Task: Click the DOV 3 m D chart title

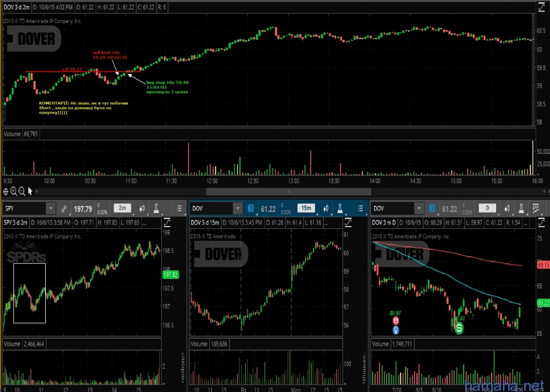Action: (384, 223)
